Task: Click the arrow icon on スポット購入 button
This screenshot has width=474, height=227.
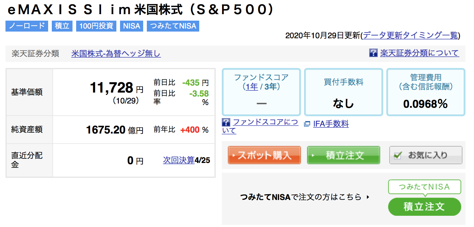Action: [234, 155]
